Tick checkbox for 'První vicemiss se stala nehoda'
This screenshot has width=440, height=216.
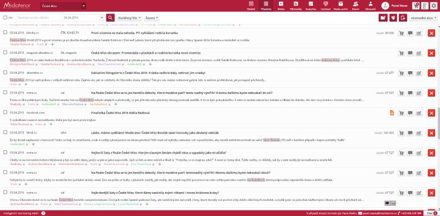(5, 33)
